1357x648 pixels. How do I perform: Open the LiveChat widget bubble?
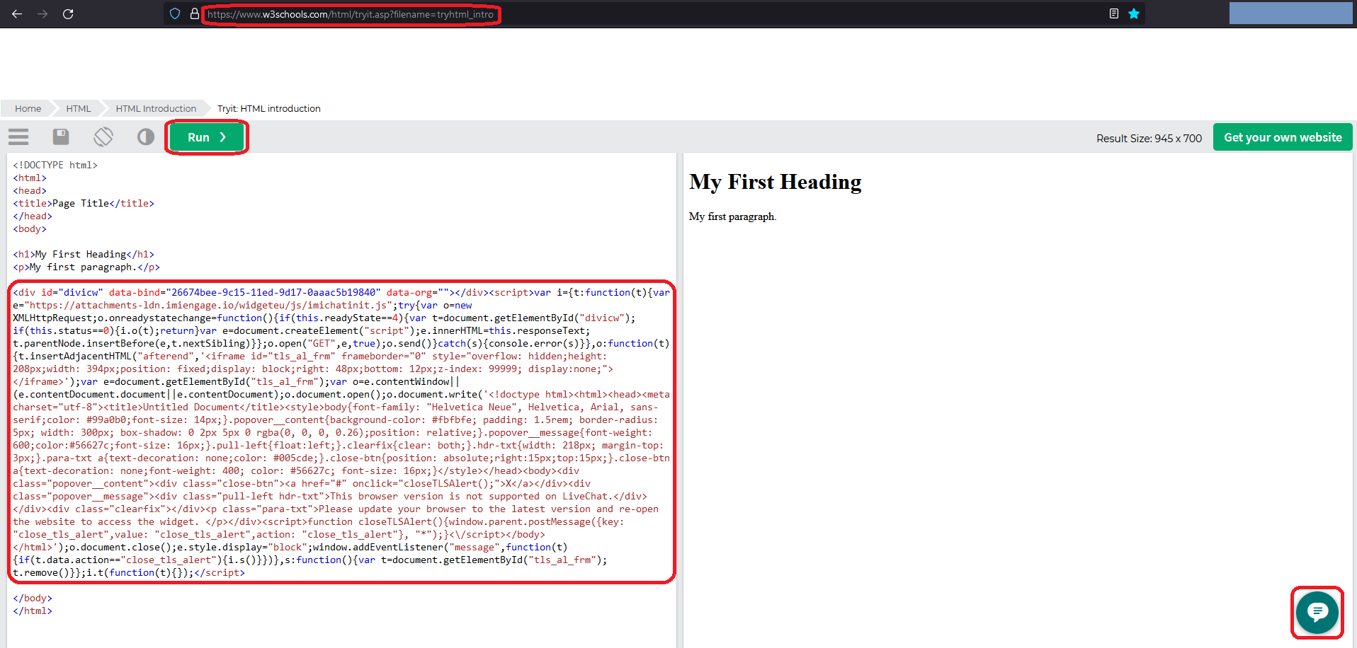1317,613
